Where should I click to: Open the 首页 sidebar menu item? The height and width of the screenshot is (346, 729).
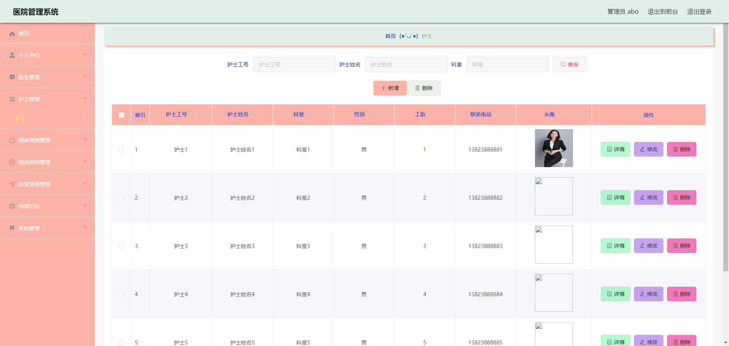47,33
